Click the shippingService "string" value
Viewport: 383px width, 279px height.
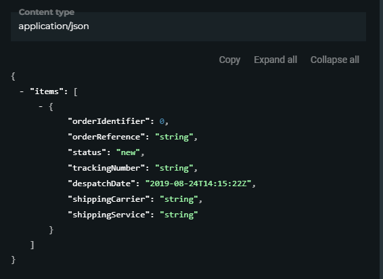(x=179, y=215)
